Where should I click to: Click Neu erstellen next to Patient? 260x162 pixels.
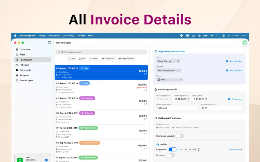pos(234,70)
